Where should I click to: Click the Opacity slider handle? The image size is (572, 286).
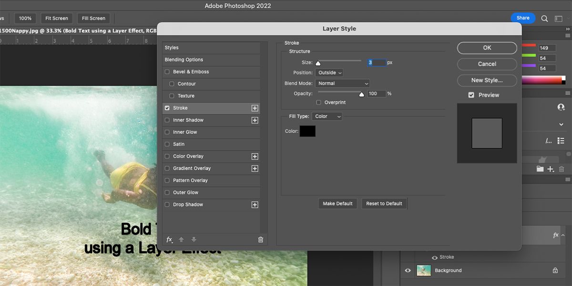[362, 94]
